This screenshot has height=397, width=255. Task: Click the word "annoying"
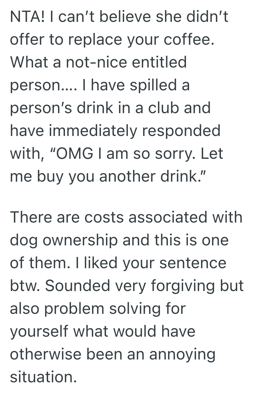pos(181,354)
